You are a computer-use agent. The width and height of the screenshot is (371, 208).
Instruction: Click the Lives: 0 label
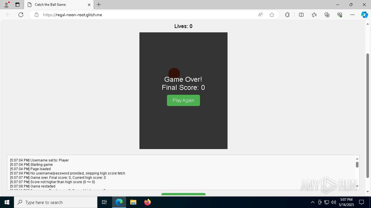tap(183, 26)
